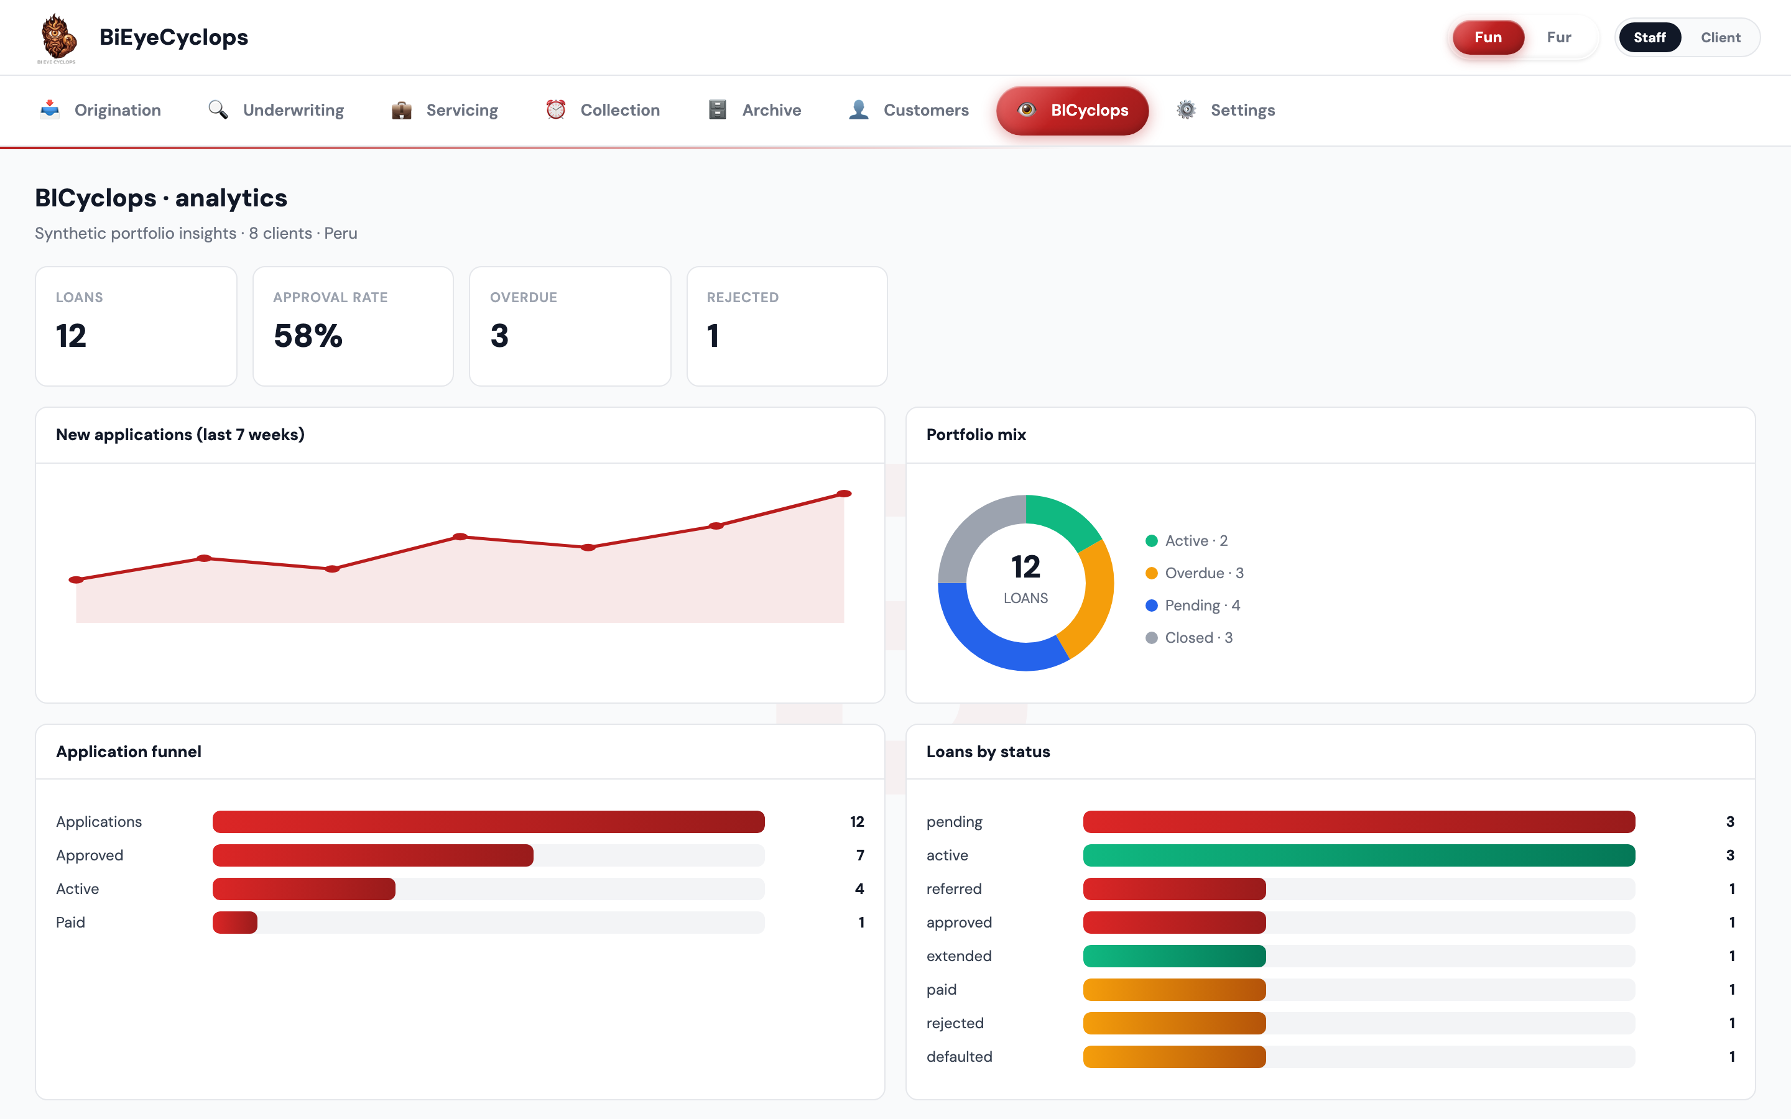
Task: Click the BICyclops eye icon
Action: [x=1025, y=109]
